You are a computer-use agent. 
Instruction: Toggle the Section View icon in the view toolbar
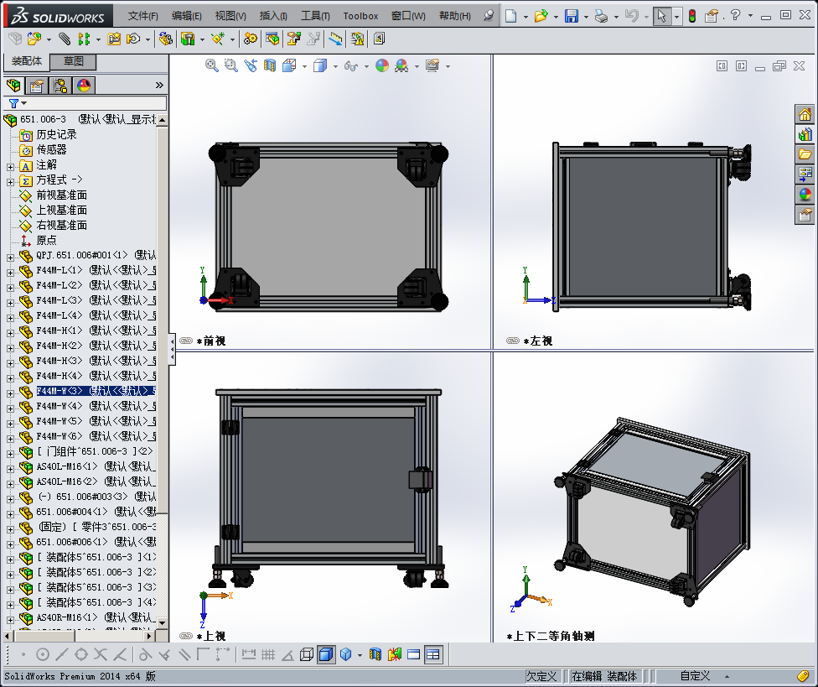[x=270, y=65]
